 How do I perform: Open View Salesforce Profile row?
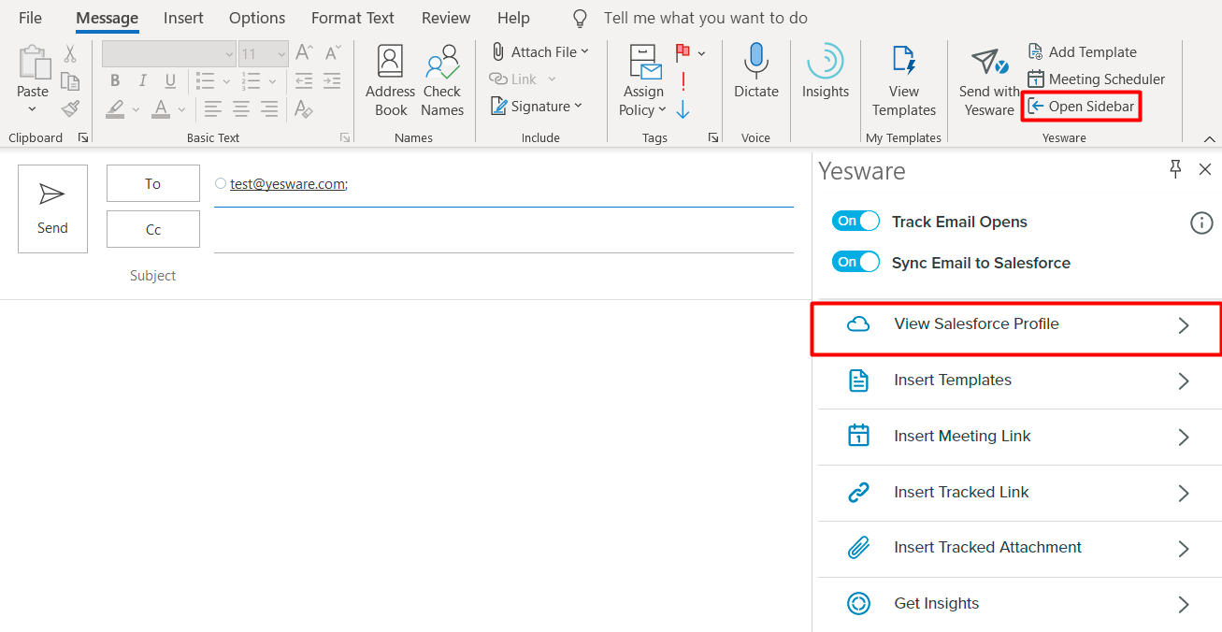1016,329
